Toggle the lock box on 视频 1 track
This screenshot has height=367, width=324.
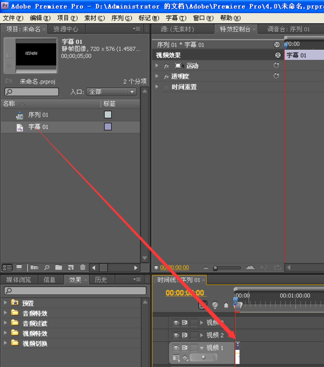pyautogui.click(x=194, y=348)
